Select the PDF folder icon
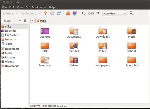 45,45
